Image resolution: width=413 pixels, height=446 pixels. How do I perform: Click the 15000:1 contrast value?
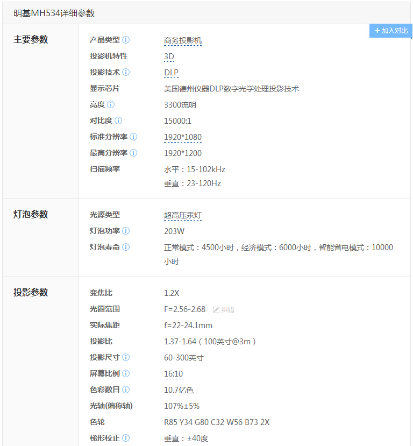tap(177, 121)
